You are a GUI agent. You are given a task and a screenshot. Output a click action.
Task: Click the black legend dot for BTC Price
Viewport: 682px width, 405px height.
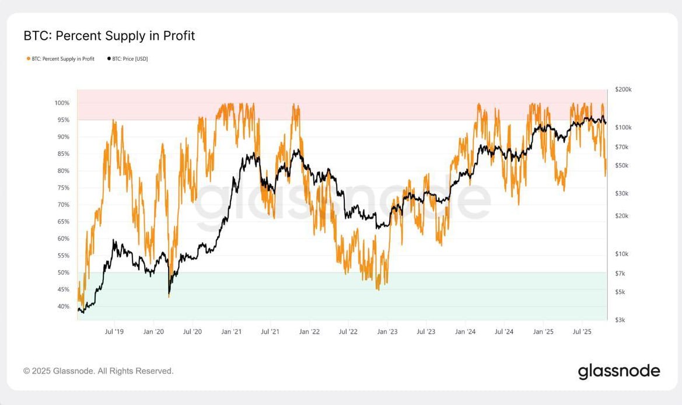tap(109, 59)
